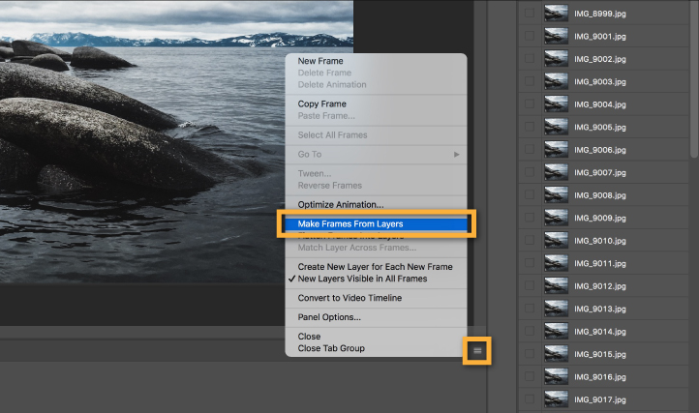Enable Create New Layer for Each New Frame
This screenshot has width=699, height=413.
pyautogui.click(x=375, y=267)
